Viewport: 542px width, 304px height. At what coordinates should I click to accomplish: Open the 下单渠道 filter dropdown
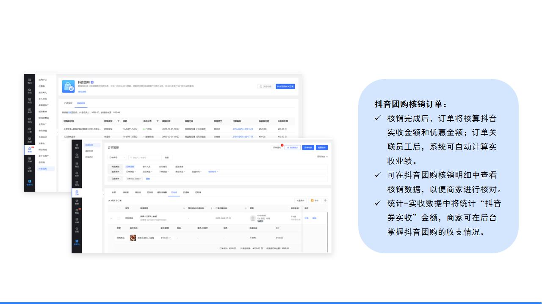point(164,172)
